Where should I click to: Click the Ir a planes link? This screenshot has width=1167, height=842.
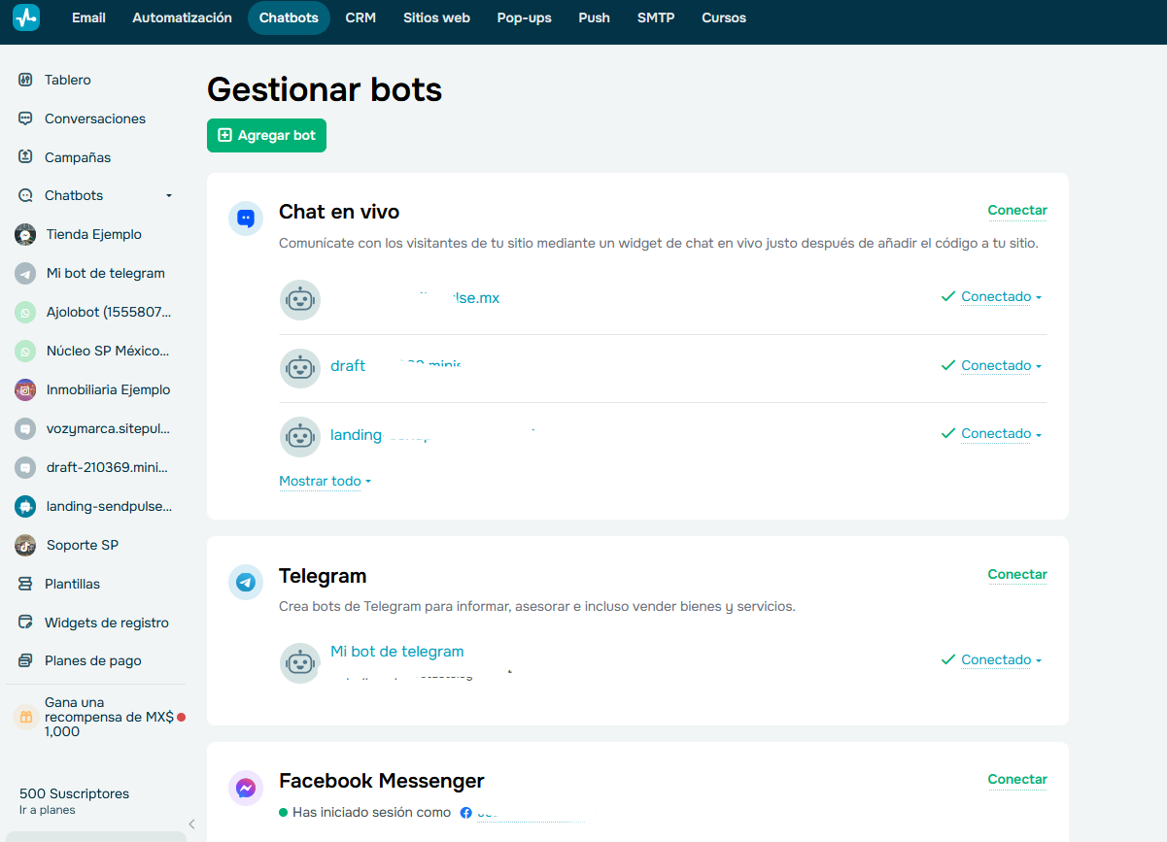pyautogui.click(x=47, y=810)
